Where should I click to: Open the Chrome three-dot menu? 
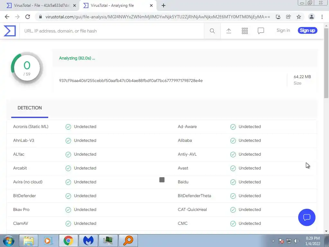tap(322, 17)
